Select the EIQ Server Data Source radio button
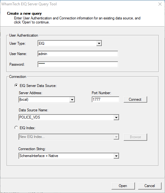165x193 pixels. pos(16,85)
